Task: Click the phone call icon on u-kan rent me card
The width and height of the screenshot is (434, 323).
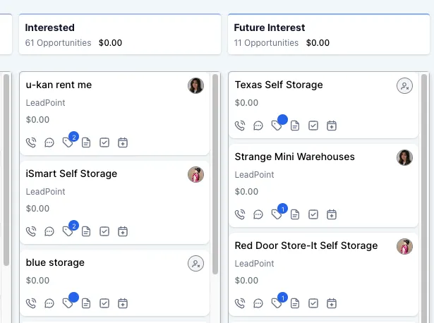Action: 31,142
